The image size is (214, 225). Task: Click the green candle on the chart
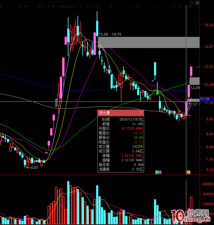coord(157,92)
